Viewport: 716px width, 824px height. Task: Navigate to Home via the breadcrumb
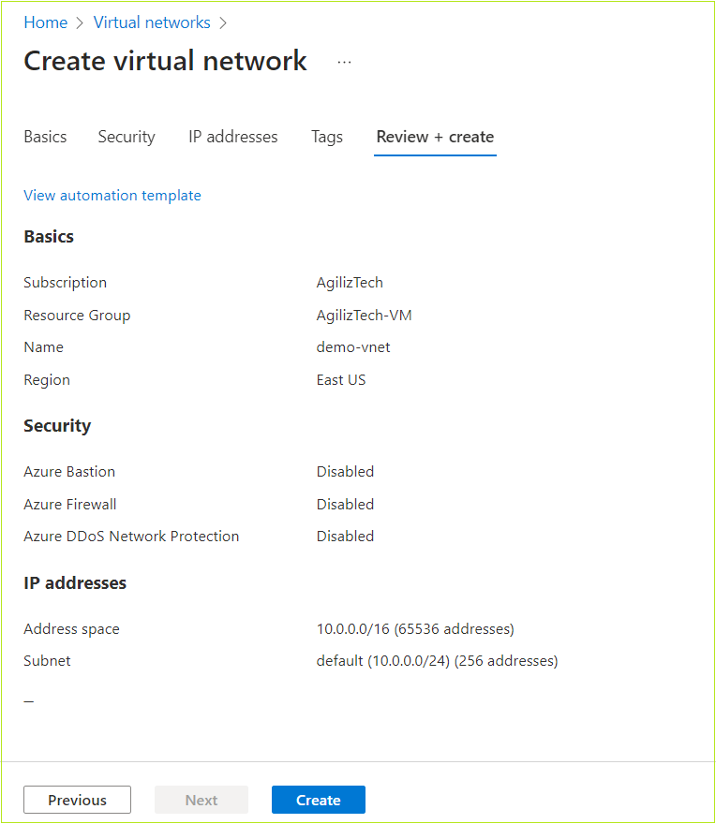coord(45,22)
